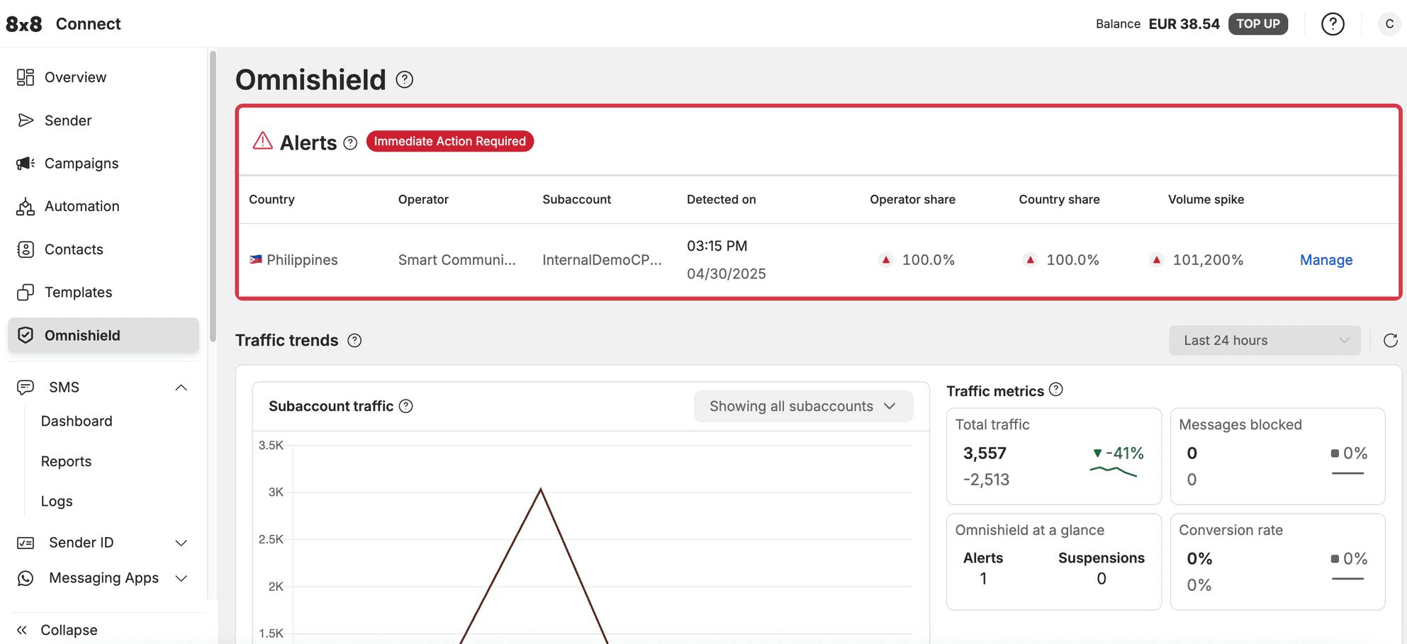Click the Omnishield shield icon in sidebar
The image size is (1407, 644).
click(26, 335)
